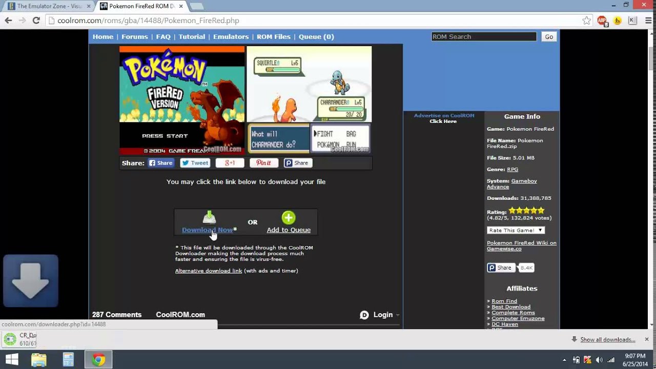Click the Google +1 button

pos(230,163)
